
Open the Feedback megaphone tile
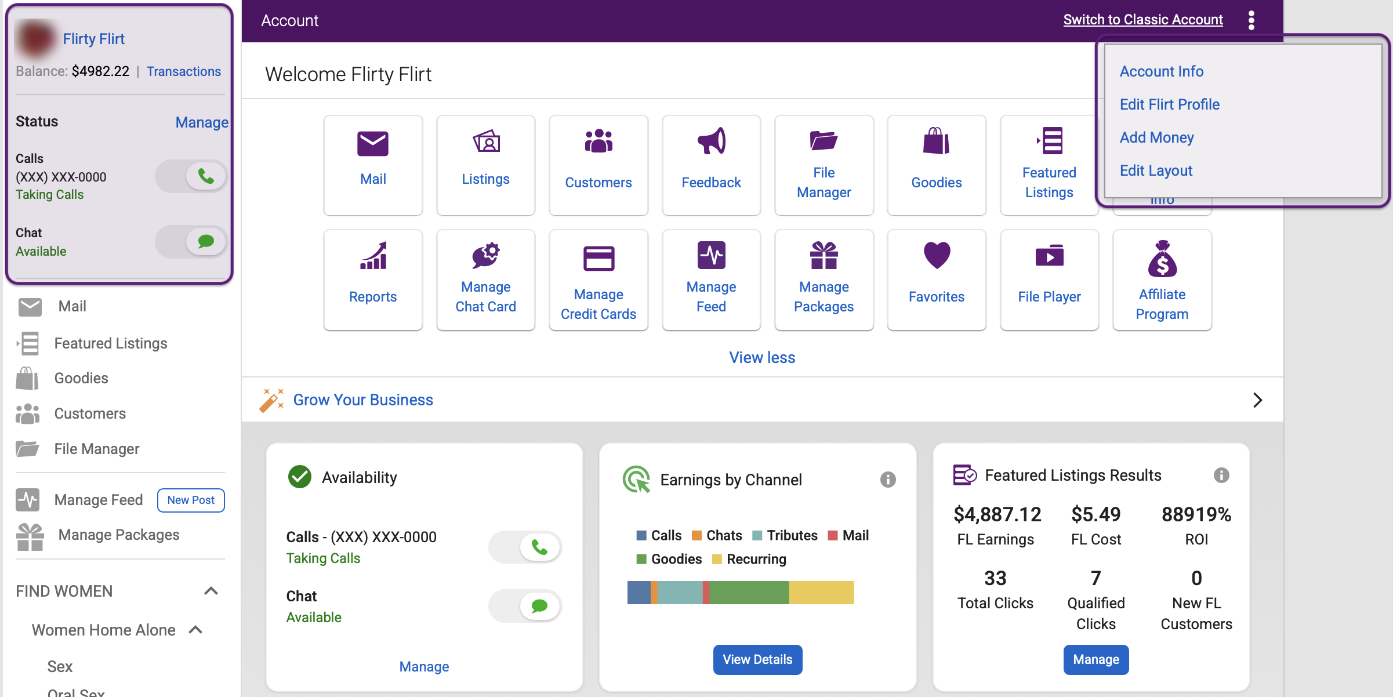click(x=711, y=165)
